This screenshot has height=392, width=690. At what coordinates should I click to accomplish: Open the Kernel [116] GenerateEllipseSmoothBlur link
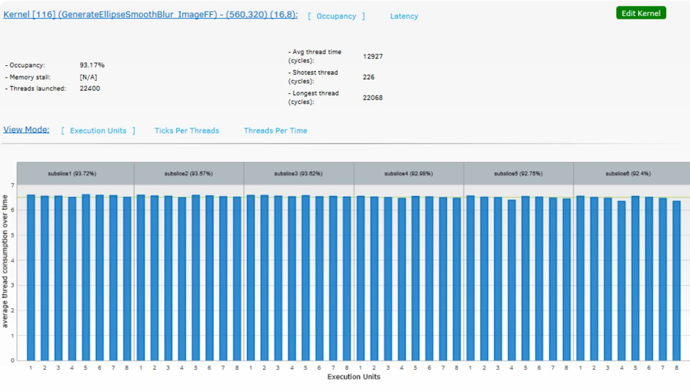point(150,14)
